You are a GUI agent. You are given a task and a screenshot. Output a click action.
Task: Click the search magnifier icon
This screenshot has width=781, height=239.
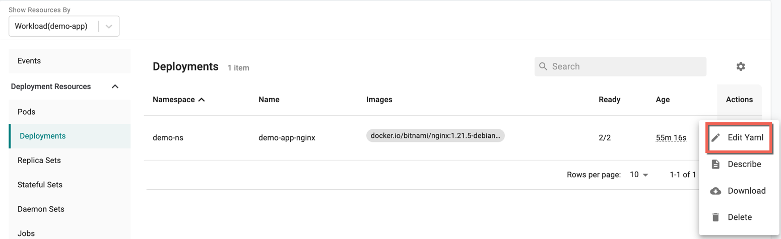pos(543,66)
